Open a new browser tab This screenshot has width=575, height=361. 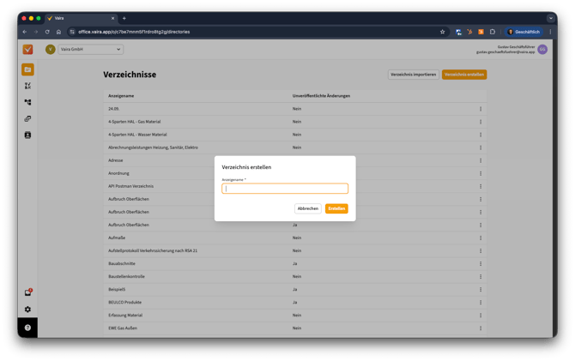(x=124, y=18)
